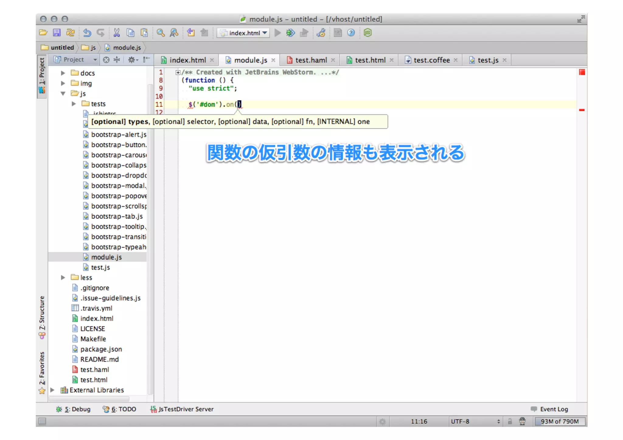Toggle the Z: Structure tool window

click(x=42, y=317)
